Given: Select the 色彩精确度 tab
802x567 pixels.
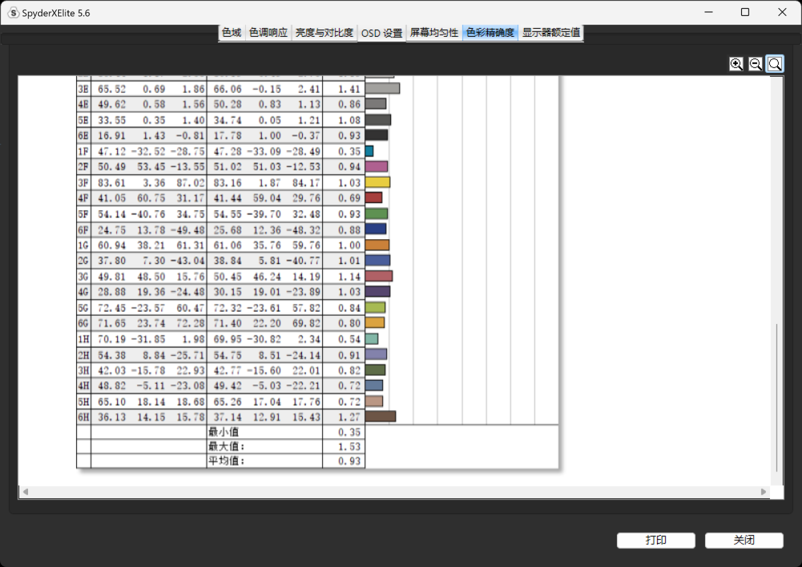Looking at the screenshot, I should tap(491, 33).
